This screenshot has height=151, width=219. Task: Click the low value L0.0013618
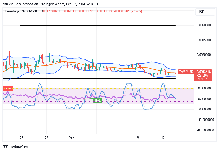click(x=86, y=11)
